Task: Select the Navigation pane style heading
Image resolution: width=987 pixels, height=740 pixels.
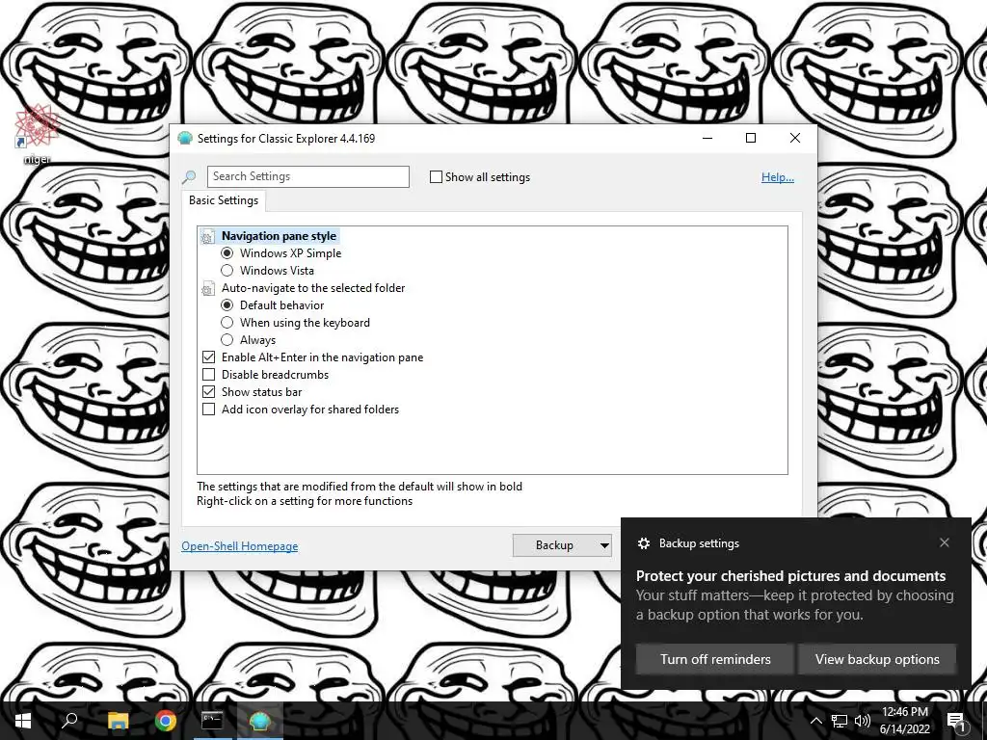Action: click(279, 236)
